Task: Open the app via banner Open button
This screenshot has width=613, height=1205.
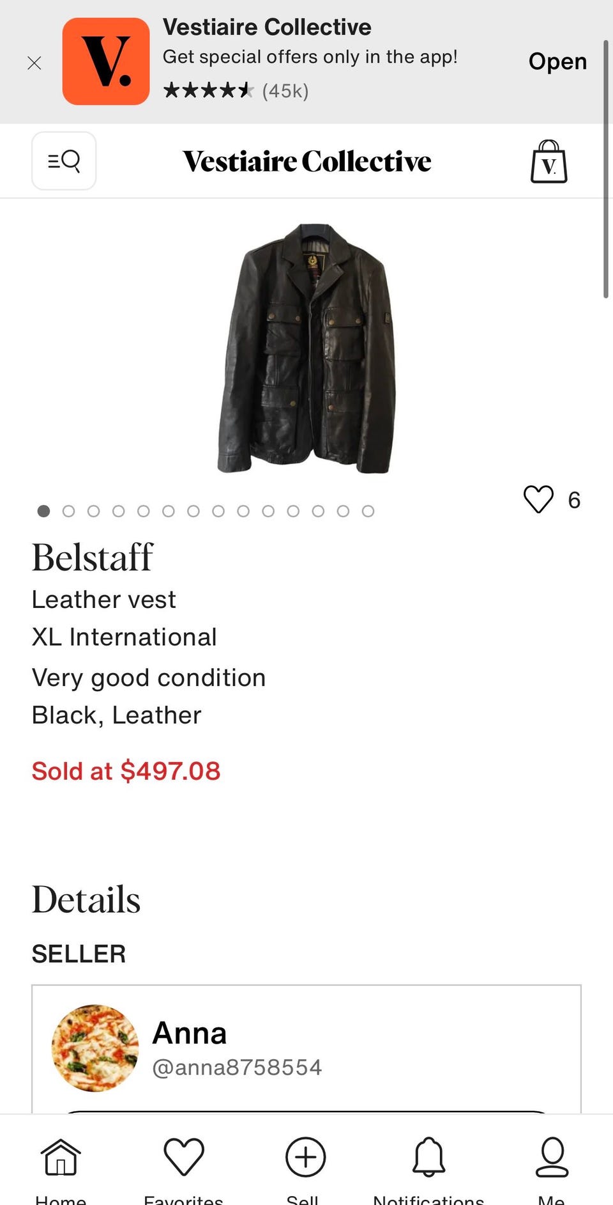Action: [x=557, y=61]
